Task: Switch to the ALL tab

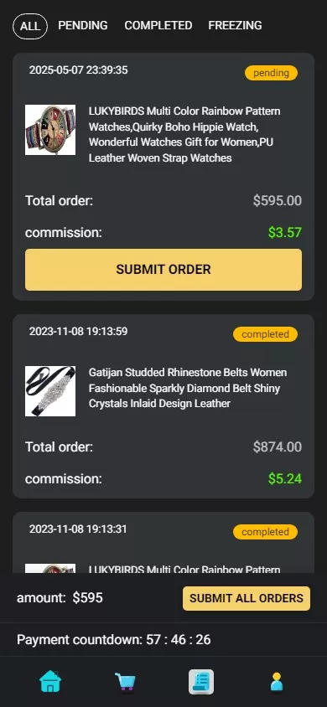Action: pyautogui.click(x=30, y=26)
